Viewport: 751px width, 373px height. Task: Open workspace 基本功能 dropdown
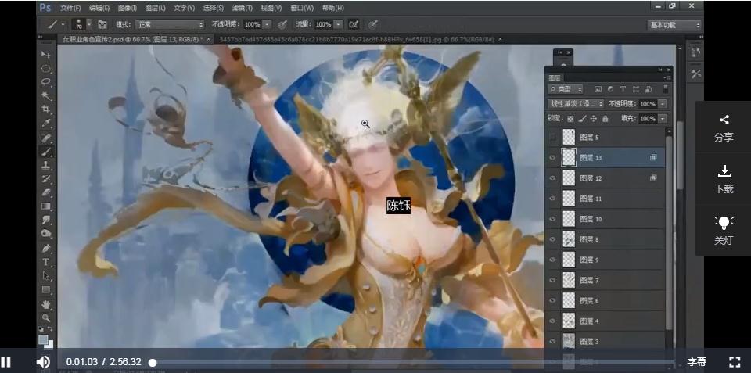(675, 25)
